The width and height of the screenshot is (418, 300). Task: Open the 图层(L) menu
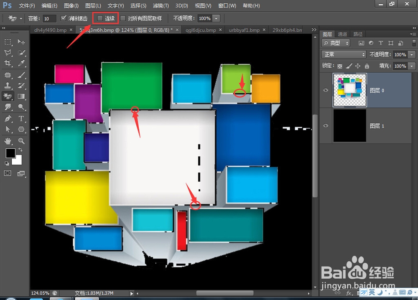click(93, 5)
